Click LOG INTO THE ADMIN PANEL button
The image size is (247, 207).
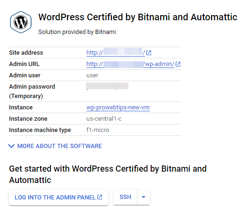pyautogui.click(x=59, y=197)
